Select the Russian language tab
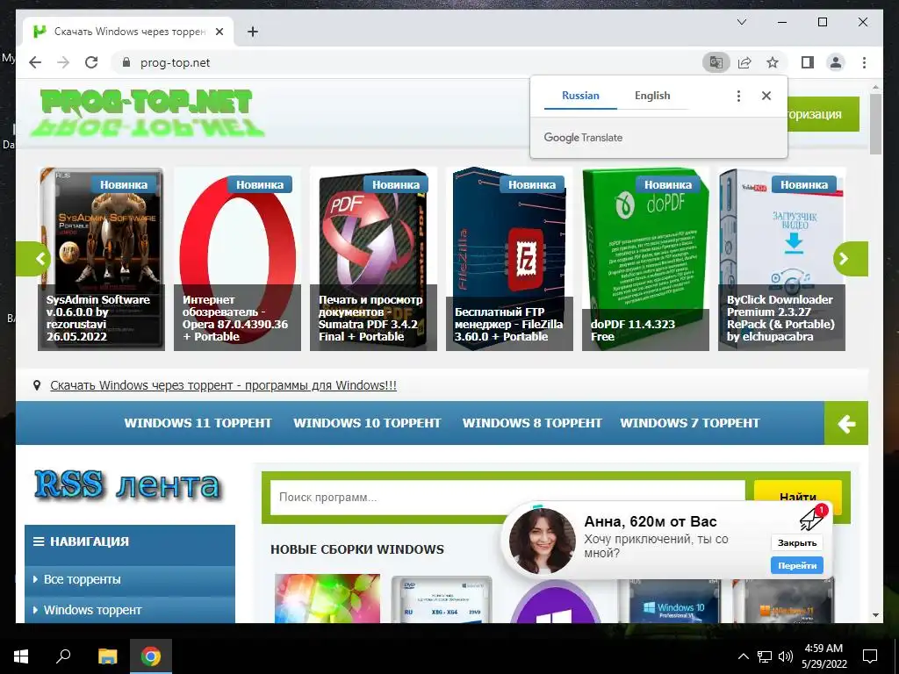Image resolution: width=899 pixels, height=674 pixels. tap(580, 96)
